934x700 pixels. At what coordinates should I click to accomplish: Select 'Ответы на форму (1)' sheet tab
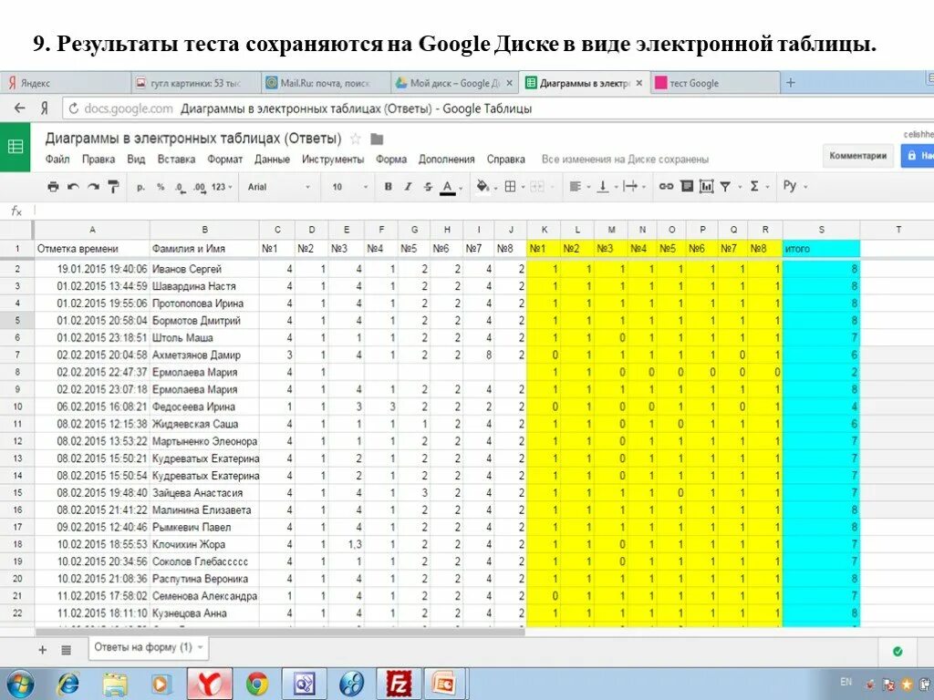(x=149, y=648)
